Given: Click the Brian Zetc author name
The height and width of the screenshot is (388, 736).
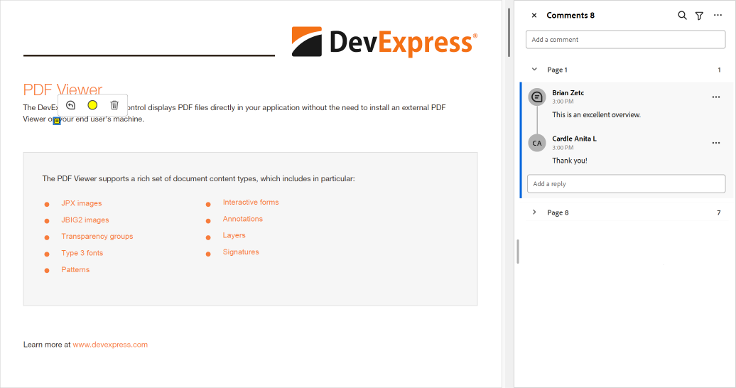Looking at the screenshot, I should pos(568,93).
